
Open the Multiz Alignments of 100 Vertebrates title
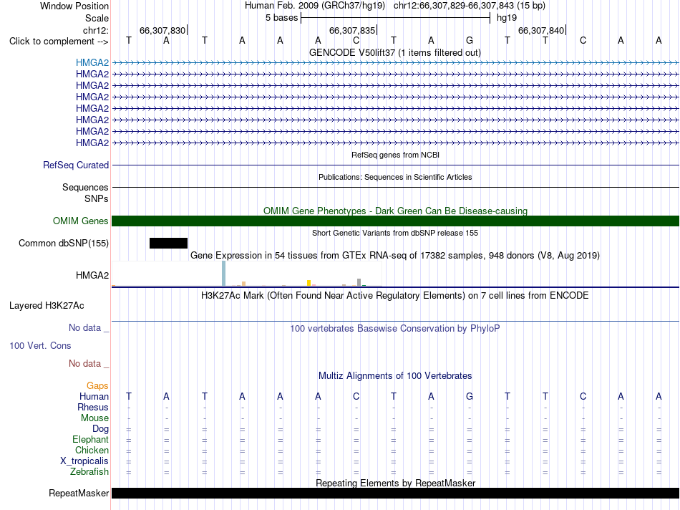(x=395, y=376)
